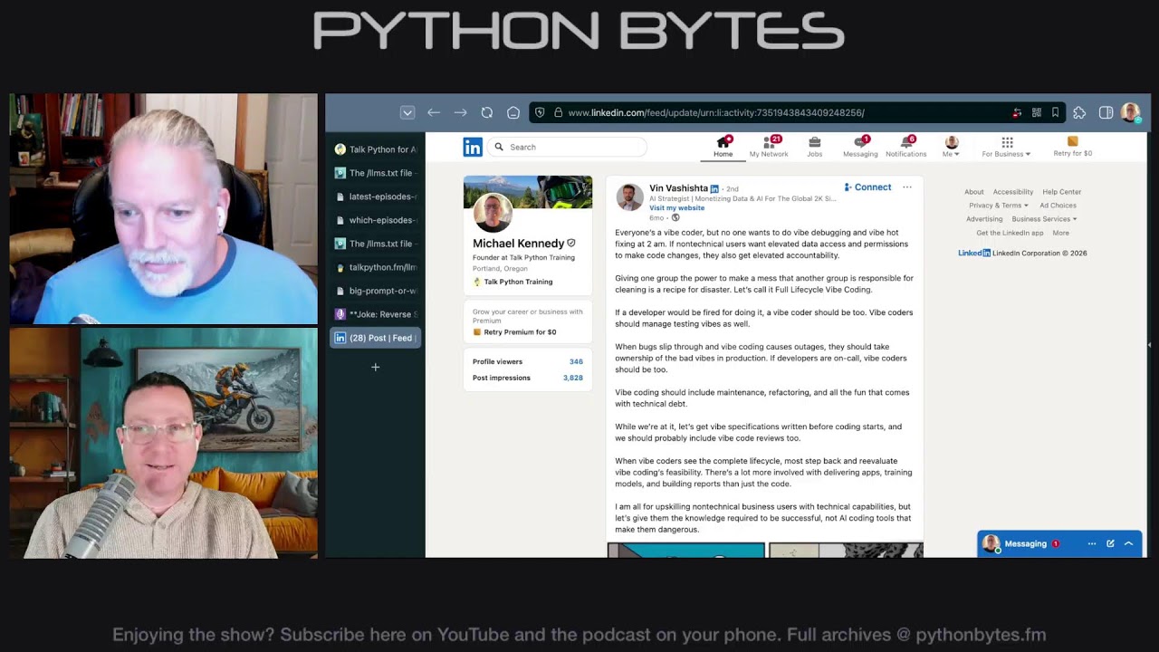This screenshot has height=652, width=1159.
Task: Add a new tab with the plus button
Action: (x=376, y=367)
